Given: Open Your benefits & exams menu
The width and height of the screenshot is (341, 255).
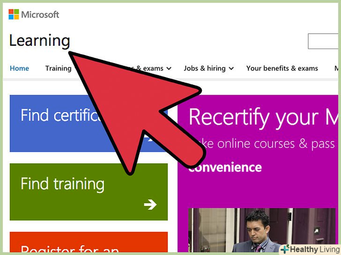Looking at the screenshot, I should [282, 68].
